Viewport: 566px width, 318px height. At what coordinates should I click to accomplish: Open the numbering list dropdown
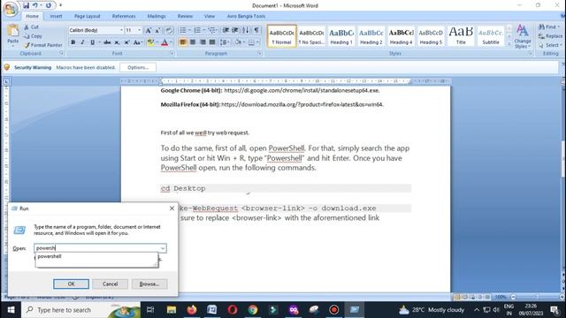coord(204,30)
